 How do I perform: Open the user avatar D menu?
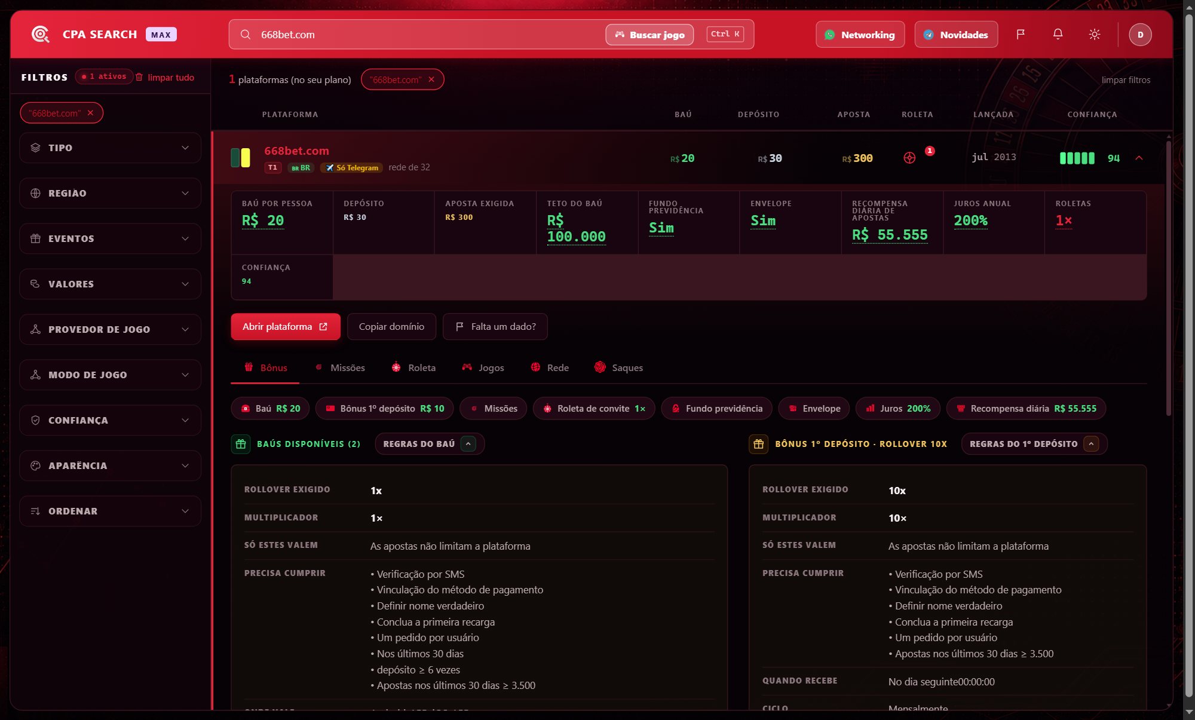[1140, 34]
